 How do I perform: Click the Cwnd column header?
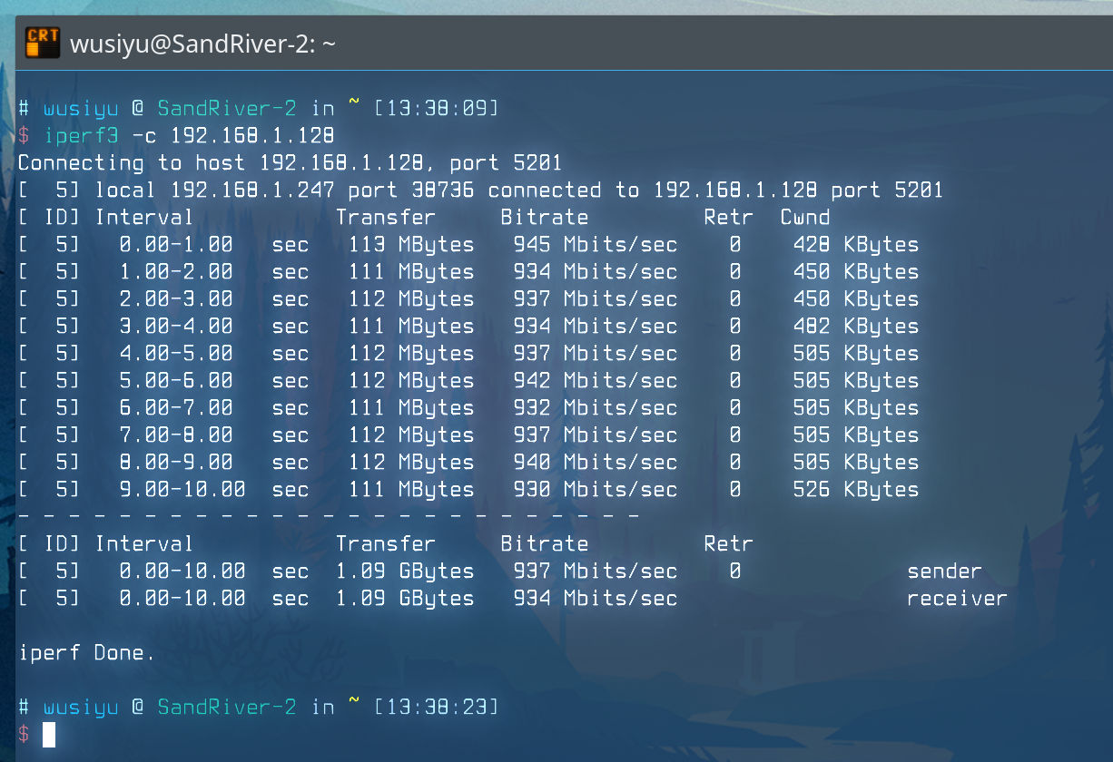pos(805,218)
